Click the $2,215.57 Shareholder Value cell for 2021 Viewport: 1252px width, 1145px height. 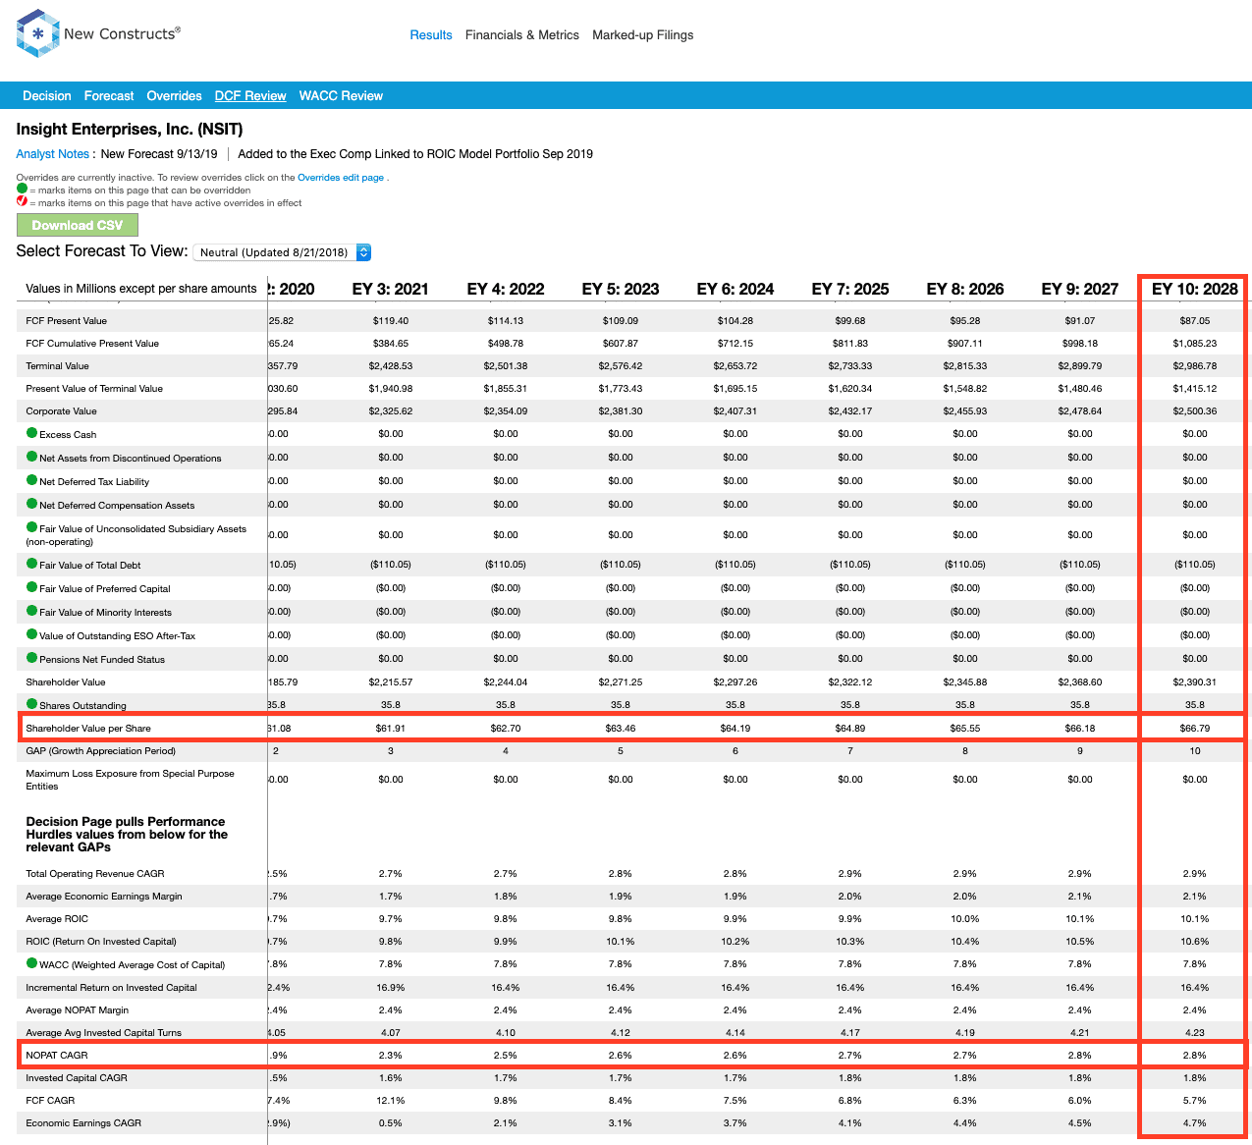(x=391, y=682)
